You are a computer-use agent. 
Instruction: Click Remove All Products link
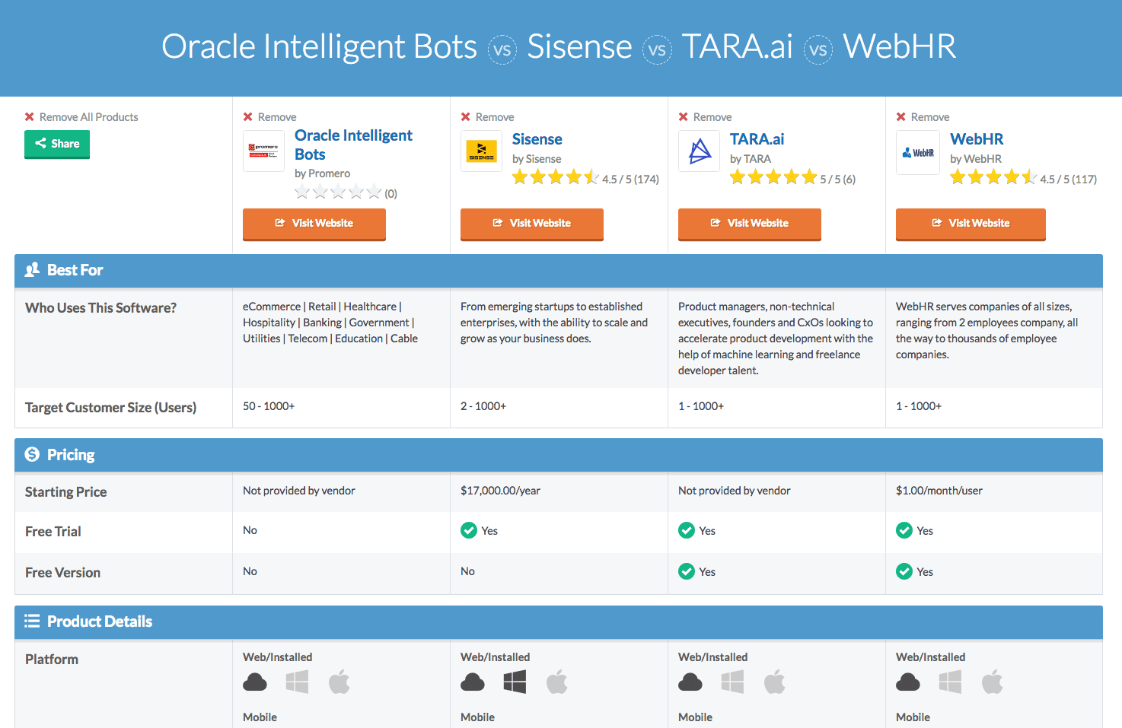(x=81, y=117)
